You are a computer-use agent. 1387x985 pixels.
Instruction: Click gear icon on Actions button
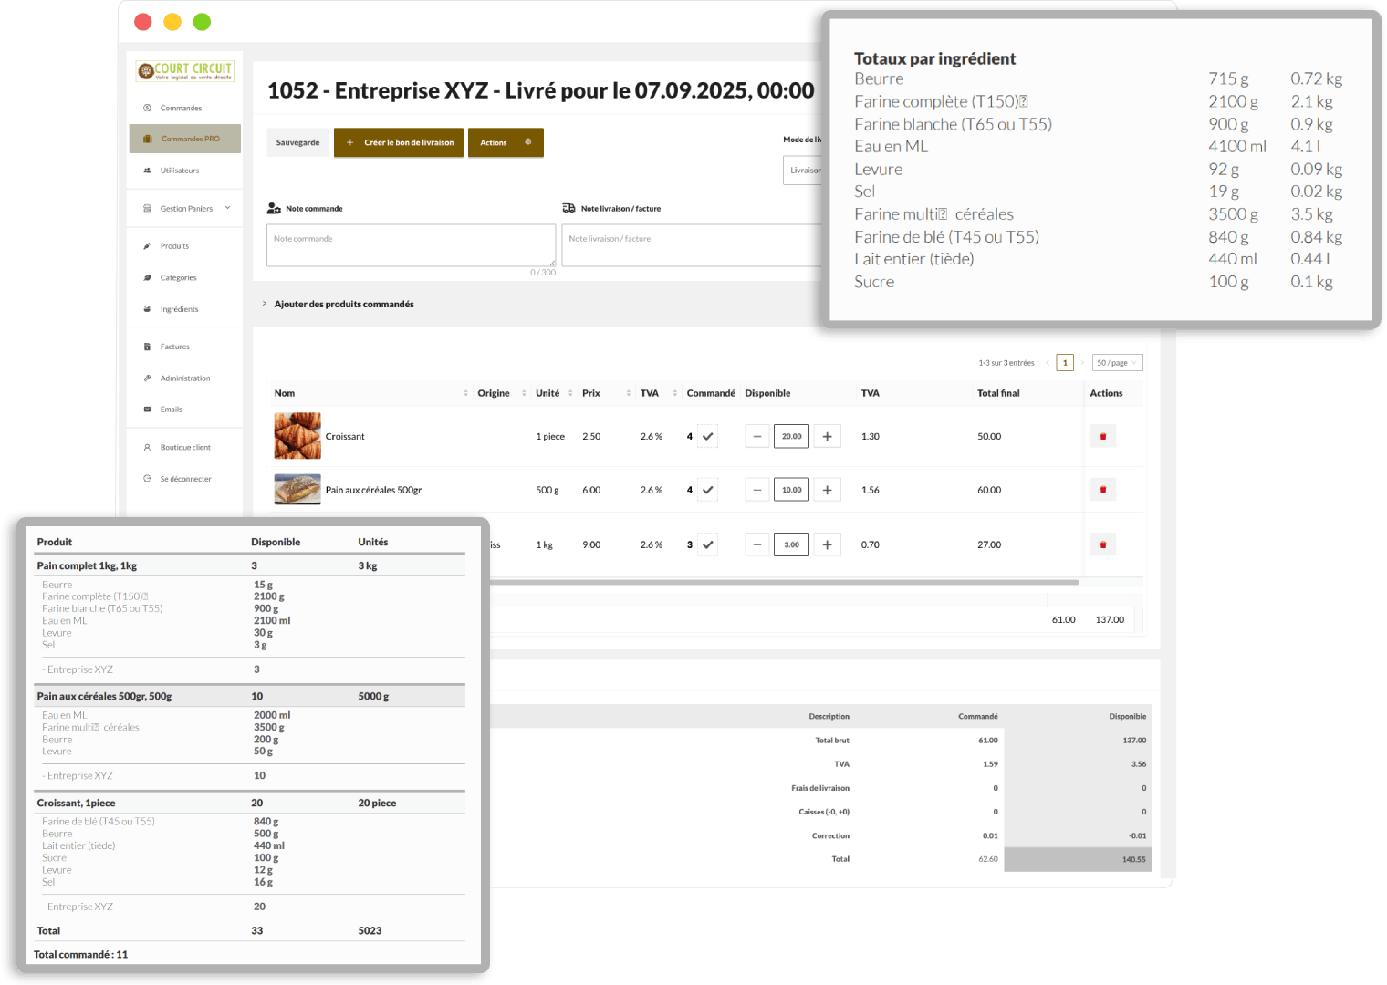click(527, 142)
